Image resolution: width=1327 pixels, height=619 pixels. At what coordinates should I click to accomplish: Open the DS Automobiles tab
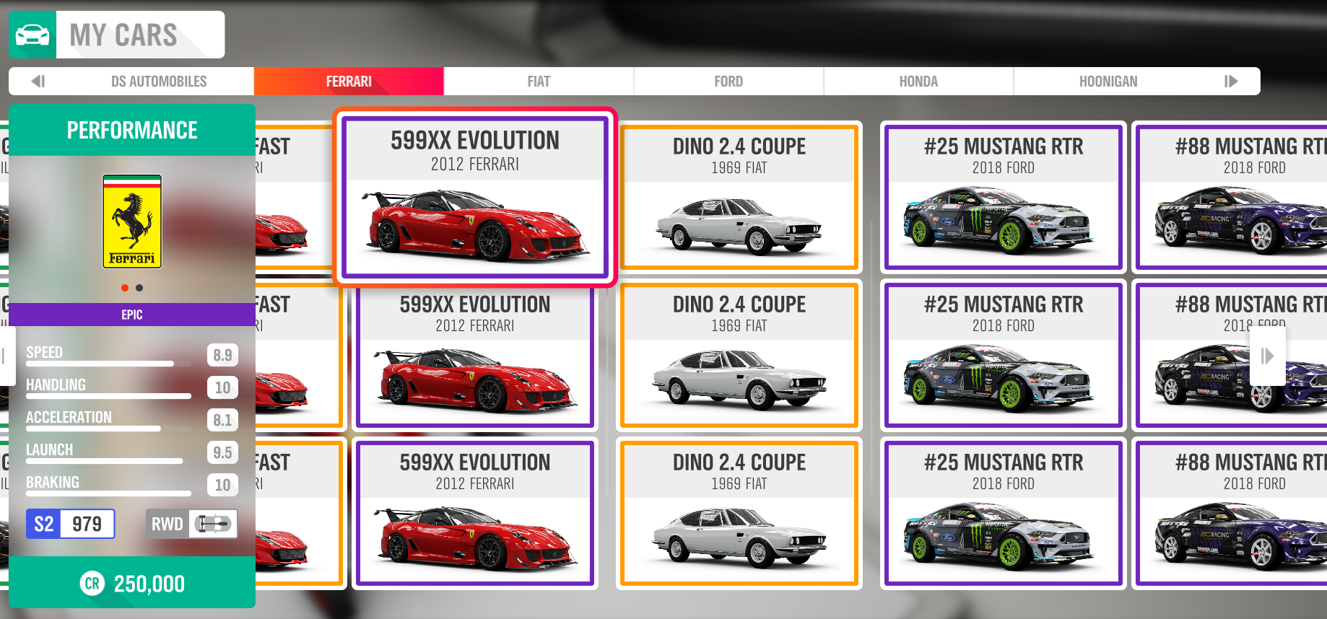tap(159, 82)
